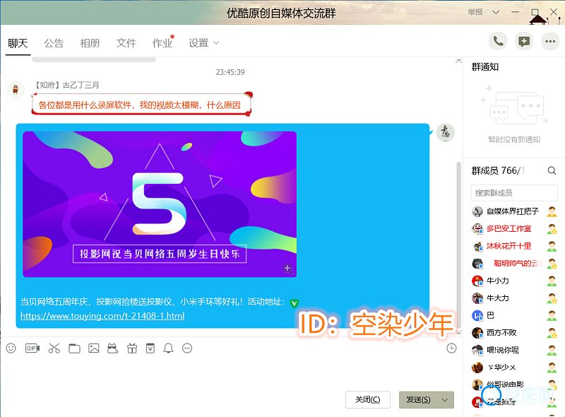
Task: Open the 作业 tab
Action: [162, 43]
